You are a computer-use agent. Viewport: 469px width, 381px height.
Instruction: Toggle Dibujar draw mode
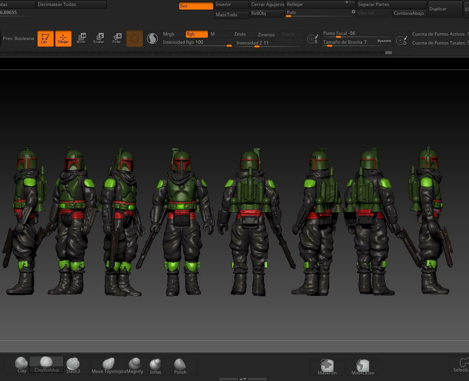(x=63, y=39)
